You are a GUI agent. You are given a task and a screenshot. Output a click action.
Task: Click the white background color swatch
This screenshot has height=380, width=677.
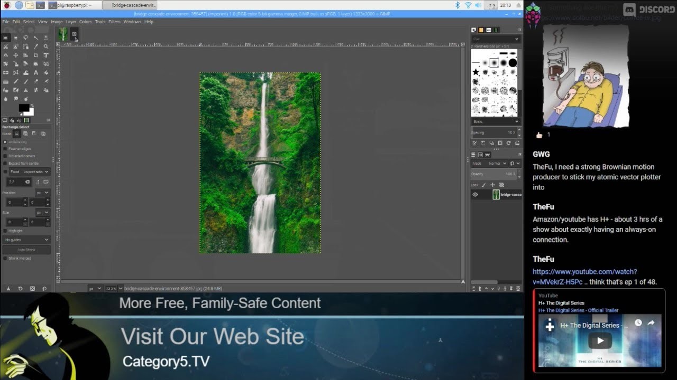tap(29, 112)
